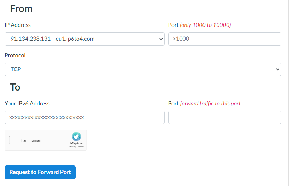
Task: Check the 'I am human' checkbox
Action: [x=13, y=140]
